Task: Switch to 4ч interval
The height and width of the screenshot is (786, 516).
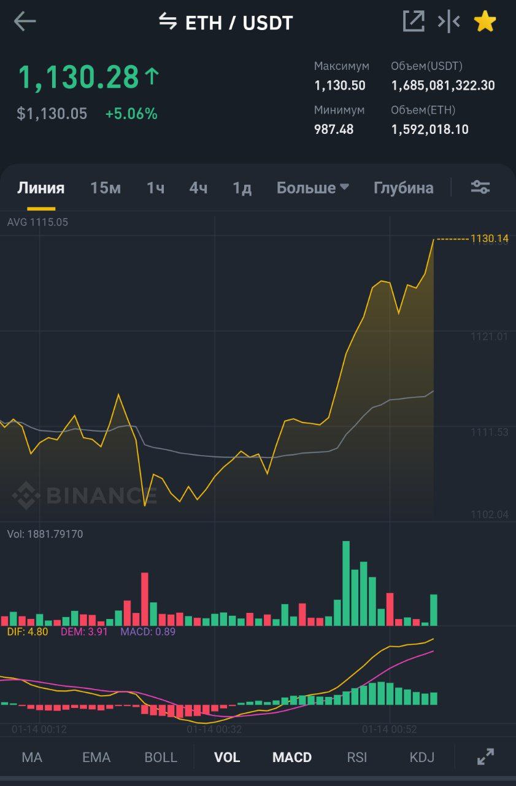Action: coord(198,188)
